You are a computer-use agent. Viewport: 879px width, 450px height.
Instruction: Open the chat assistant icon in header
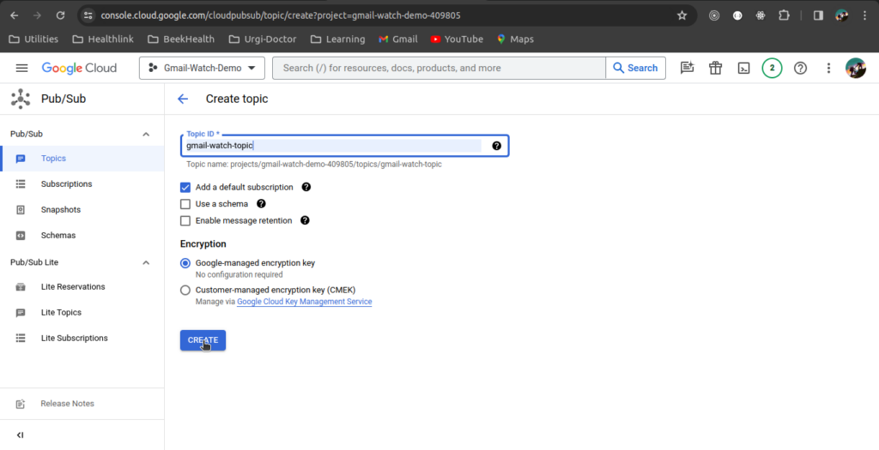tap(687, 69)
